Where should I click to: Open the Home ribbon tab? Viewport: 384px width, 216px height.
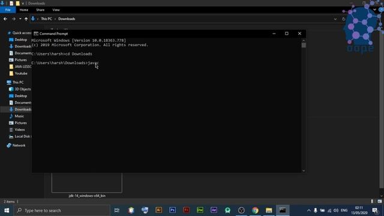pyautogui.click(x=24, y=10)
